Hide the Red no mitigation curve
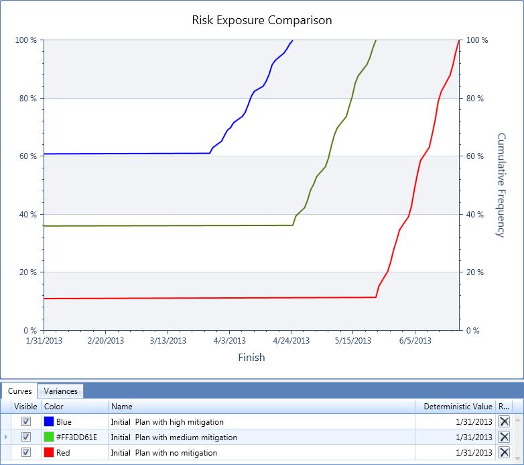Screen dimensions: 524x465 26,452
